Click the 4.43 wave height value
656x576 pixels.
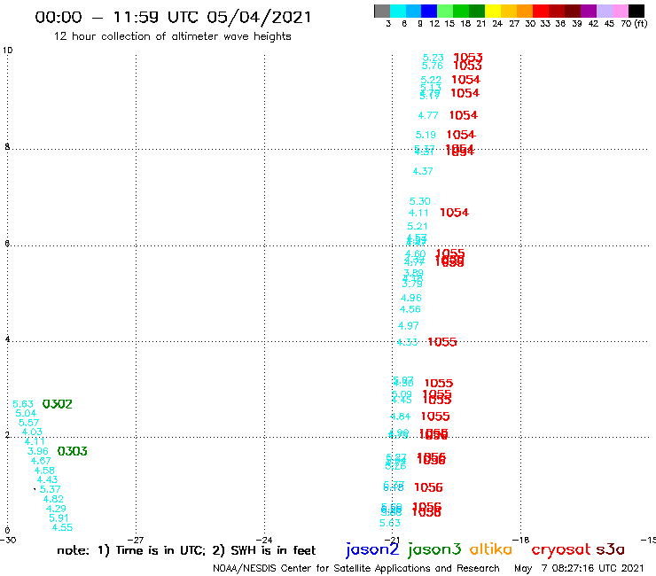click(47, 479)
